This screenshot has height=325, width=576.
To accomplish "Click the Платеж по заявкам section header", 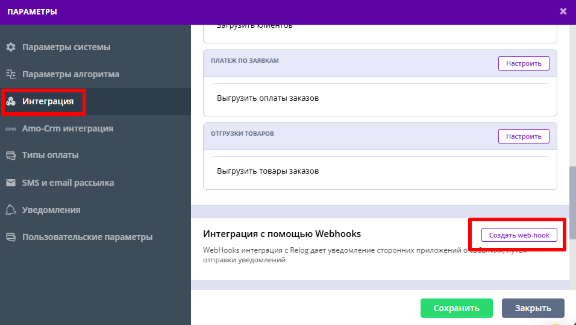I will click(x=245, y=61).
